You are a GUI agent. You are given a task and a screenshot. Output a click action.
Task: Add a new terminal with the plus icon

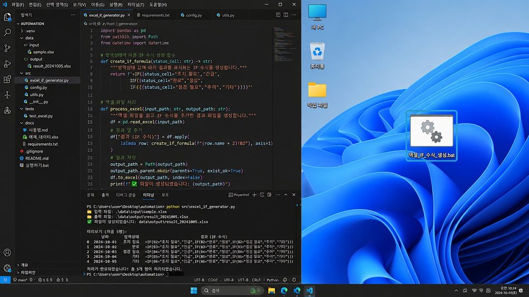(x=254, y=195)
